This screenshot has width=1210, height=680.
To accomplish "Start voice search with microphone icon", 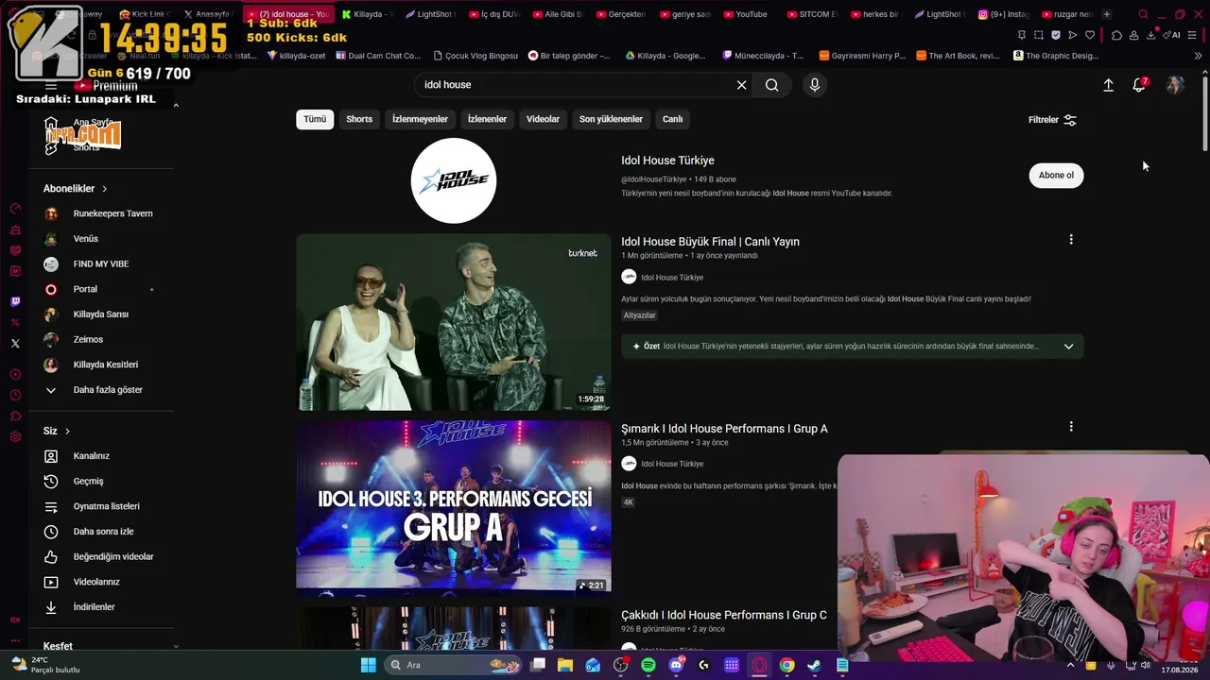I will coord(815,85).
